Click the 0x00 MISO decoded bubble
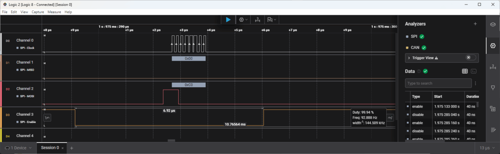The width and height of the screenshot is (500, 154). [188, 59]
